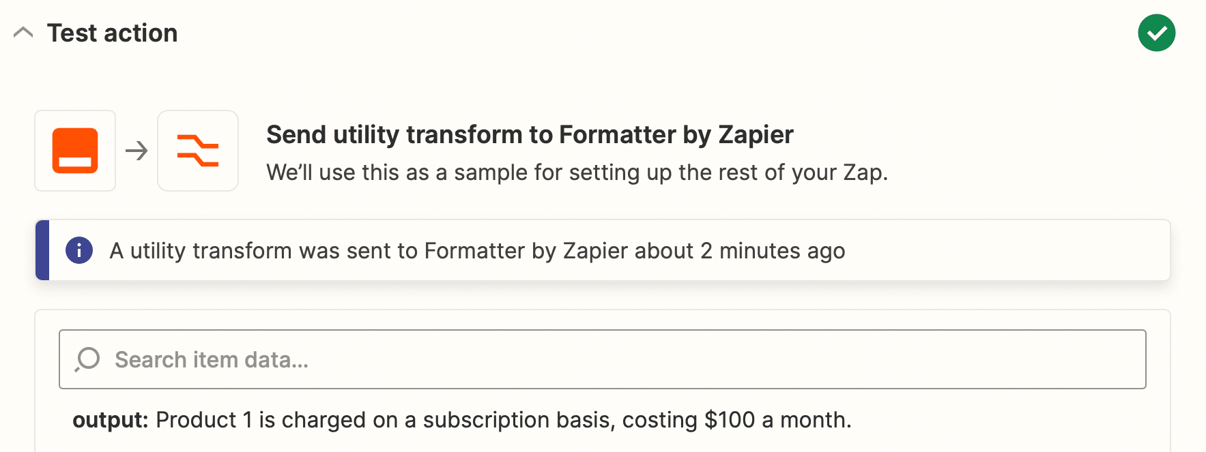Click the arrow between the app icons
The width and height of the screenshot is (1206, 452).
[x=137, y=151]
